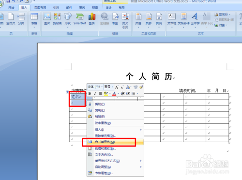Click Grow Font in the mini toolbar
Viewport: 242px width, 180px height.
pos(117,87)
